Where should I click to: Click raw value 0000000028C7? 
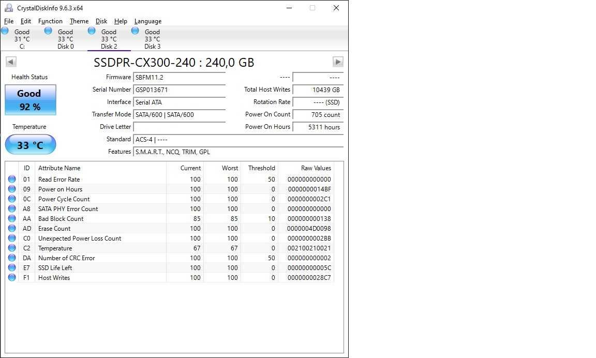[x=309, y=278]
